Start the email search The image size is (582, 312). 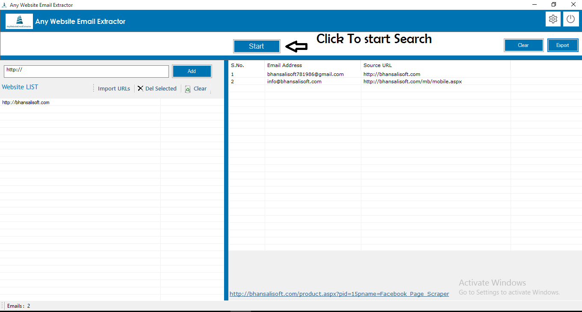[x=257, y=46]
